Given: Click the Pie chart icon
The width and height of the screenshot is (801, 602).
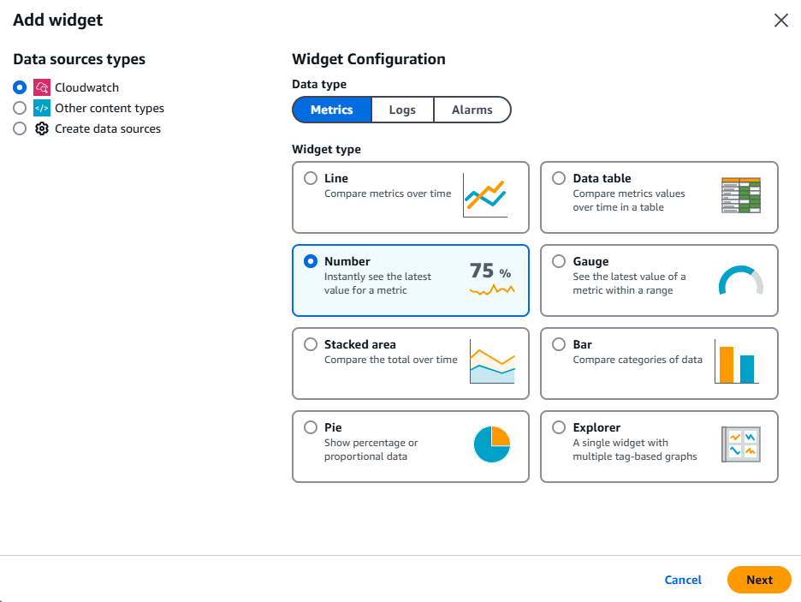Looking at the screenshot, I should click(x=491, y=444).
